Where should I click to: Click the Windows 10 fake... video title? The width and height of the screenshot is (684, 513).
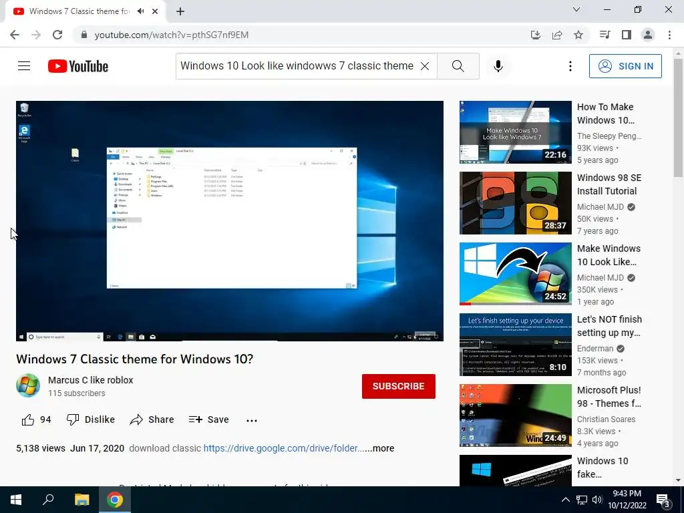[603, 467]
